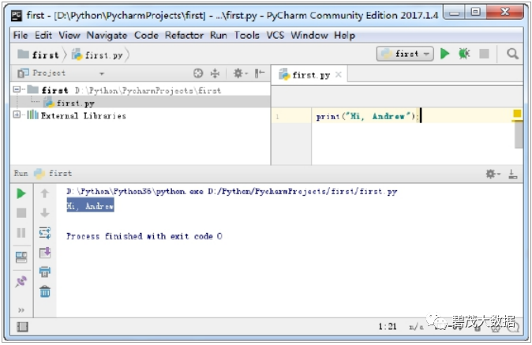
Task: Click the down arrow in Run console
Action: (45, 213)
